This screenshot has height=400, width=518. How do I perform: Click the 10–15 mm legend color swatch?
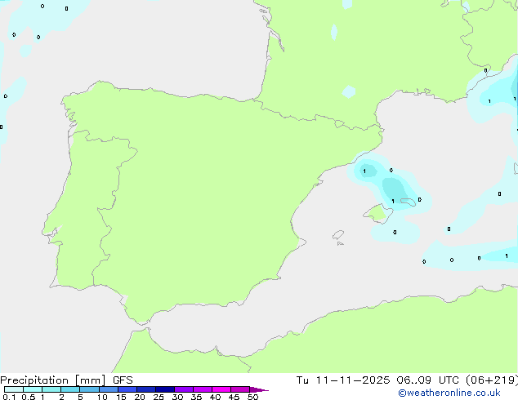pos(109,389)
